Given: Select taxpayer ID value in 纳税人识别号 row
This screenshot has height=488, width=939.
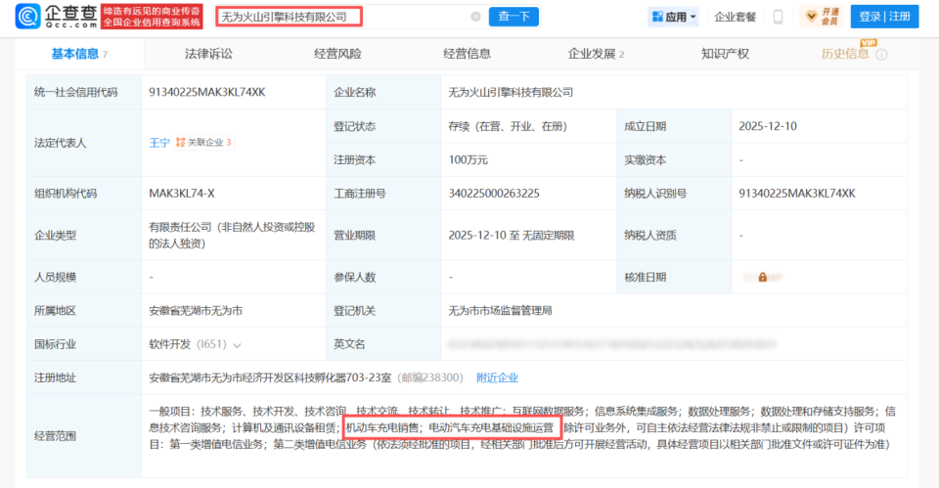Looking at the screenshot, I should click(x=797, y=194).
